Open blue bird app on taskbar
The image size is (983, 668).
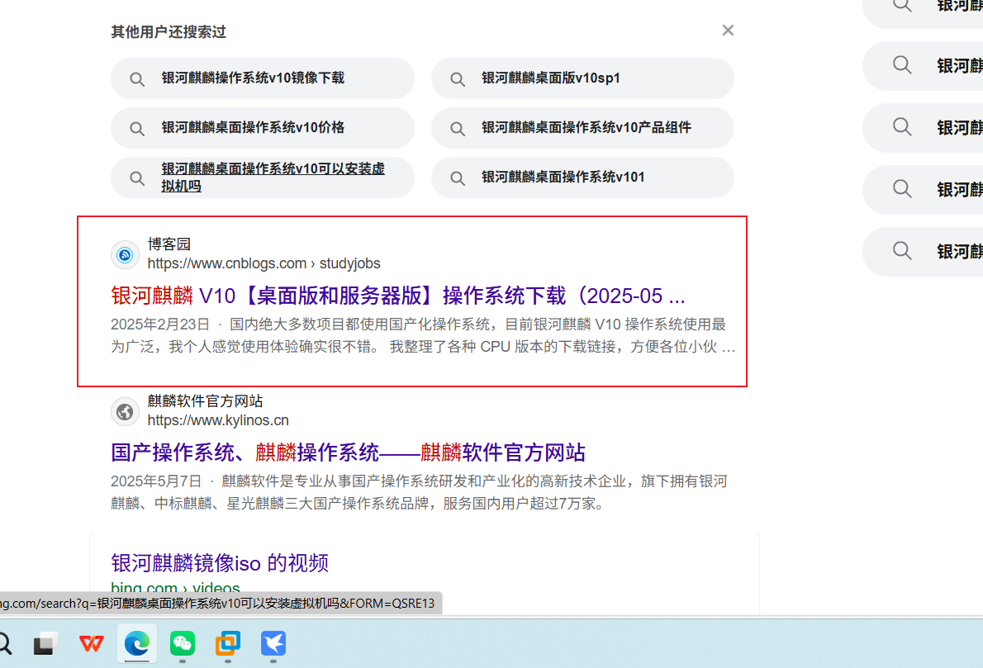pyautogui.click(x=273, y=643)
